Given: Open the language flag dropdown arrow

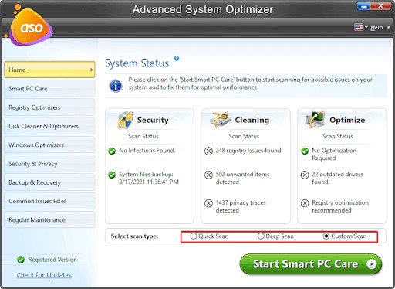Looking at the screenshot, I should (x=366, y=27).
